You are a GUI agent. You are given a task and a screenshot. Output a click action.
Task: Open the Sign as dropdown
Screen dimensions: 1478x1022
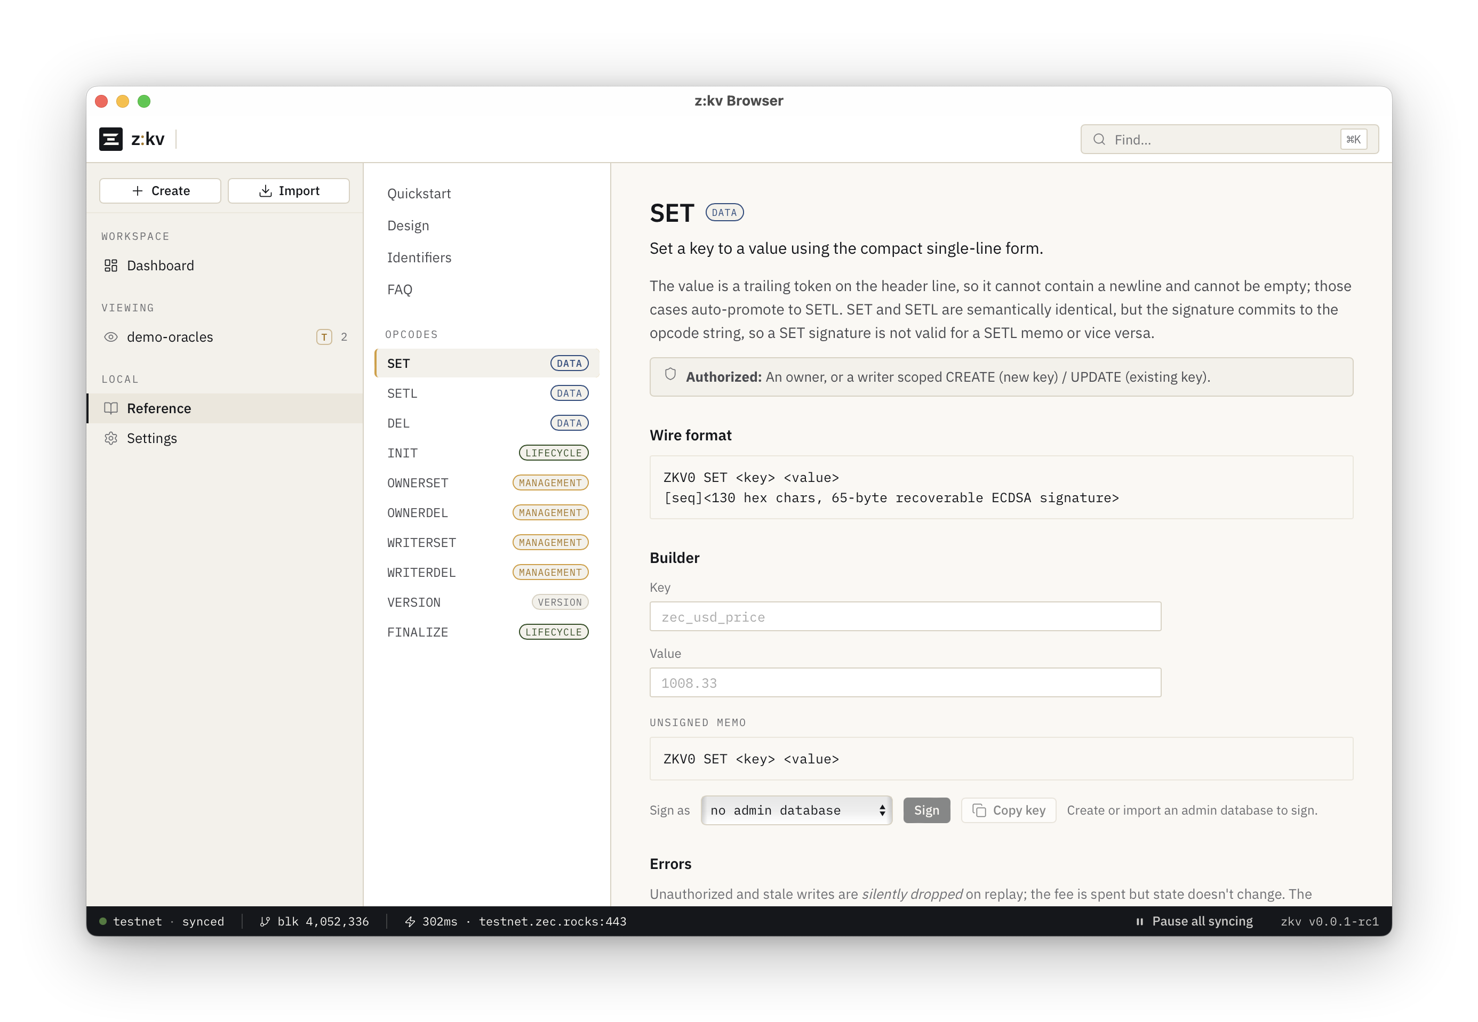pyautogui.click(x=796, y=810)
